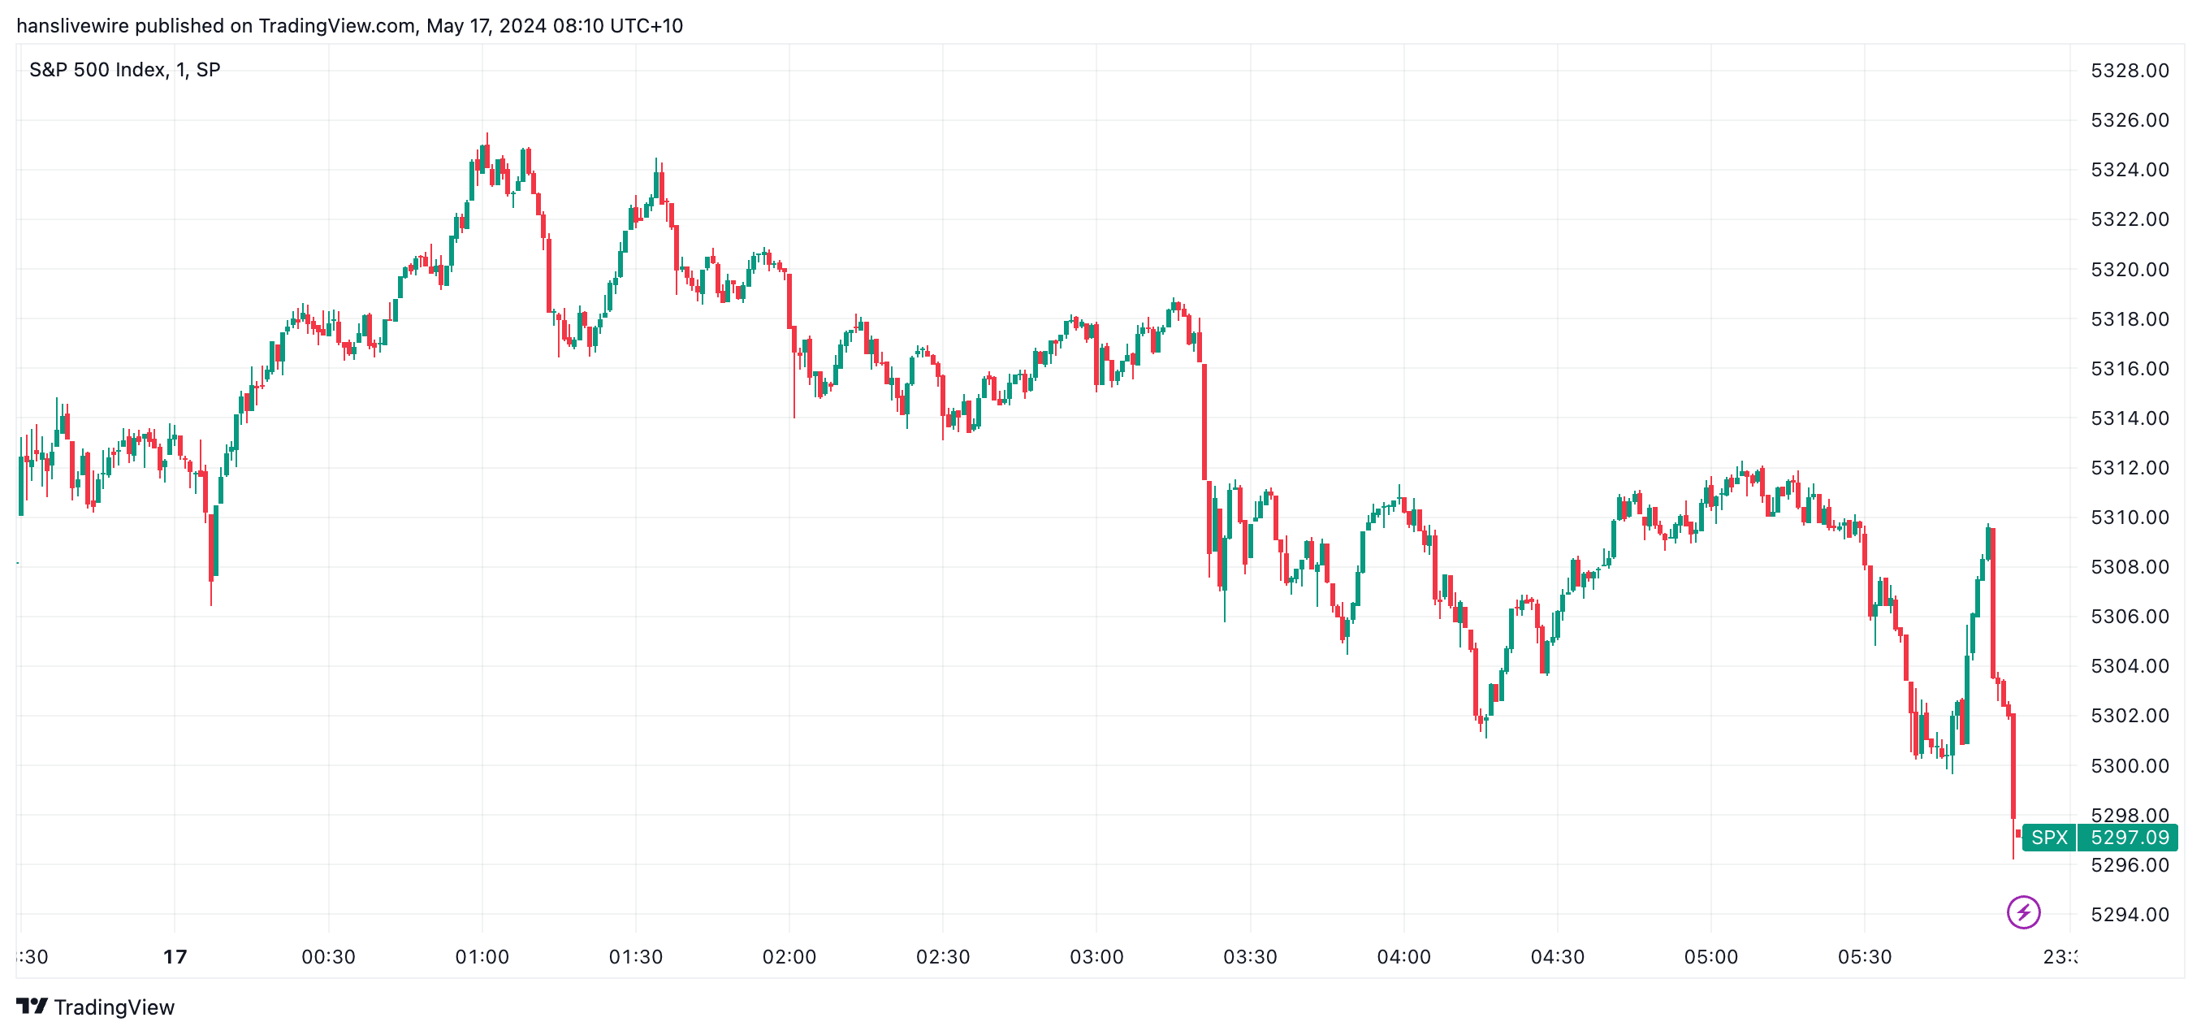Click the S&P 500 Index legend title
Screen dimensions: 2201x1035
(x=125, y=69)
